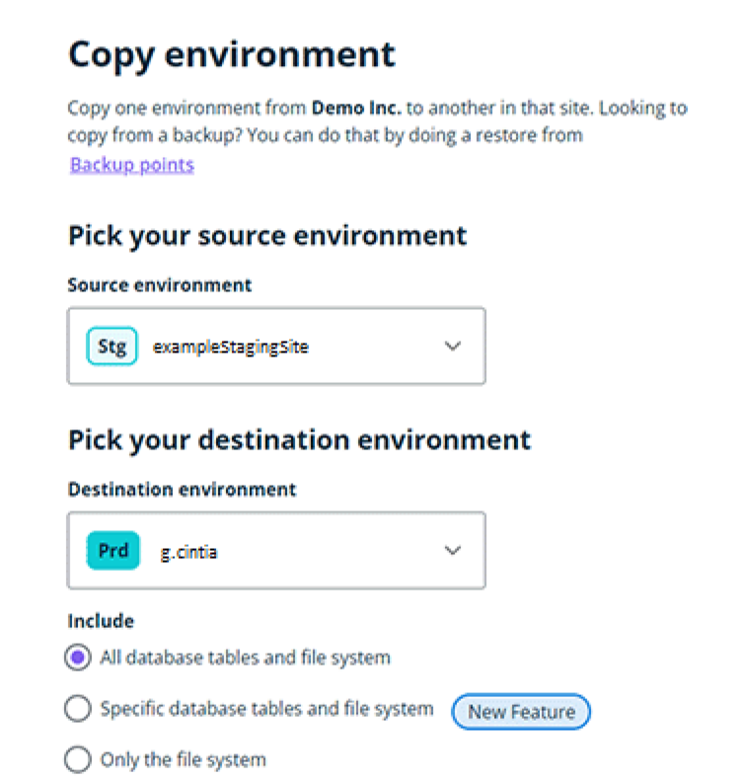Click the Stg badge in source dropdown
The image size is (744, 779).
click(x=112, y=347)
